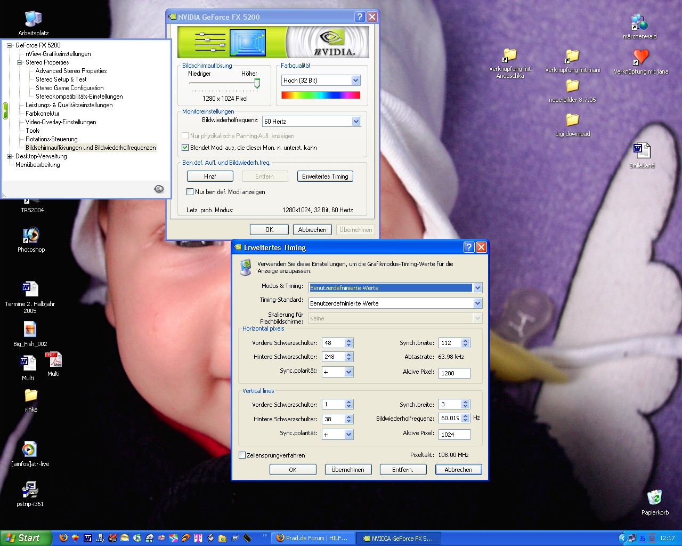Screen dimensions: 682x546
Task: Click the Bildschirmauflösung slider handle
Action: (257, 83)
